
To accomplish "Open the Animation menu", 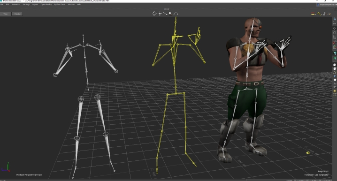I will pyautogui.click(x=15, y=5).
